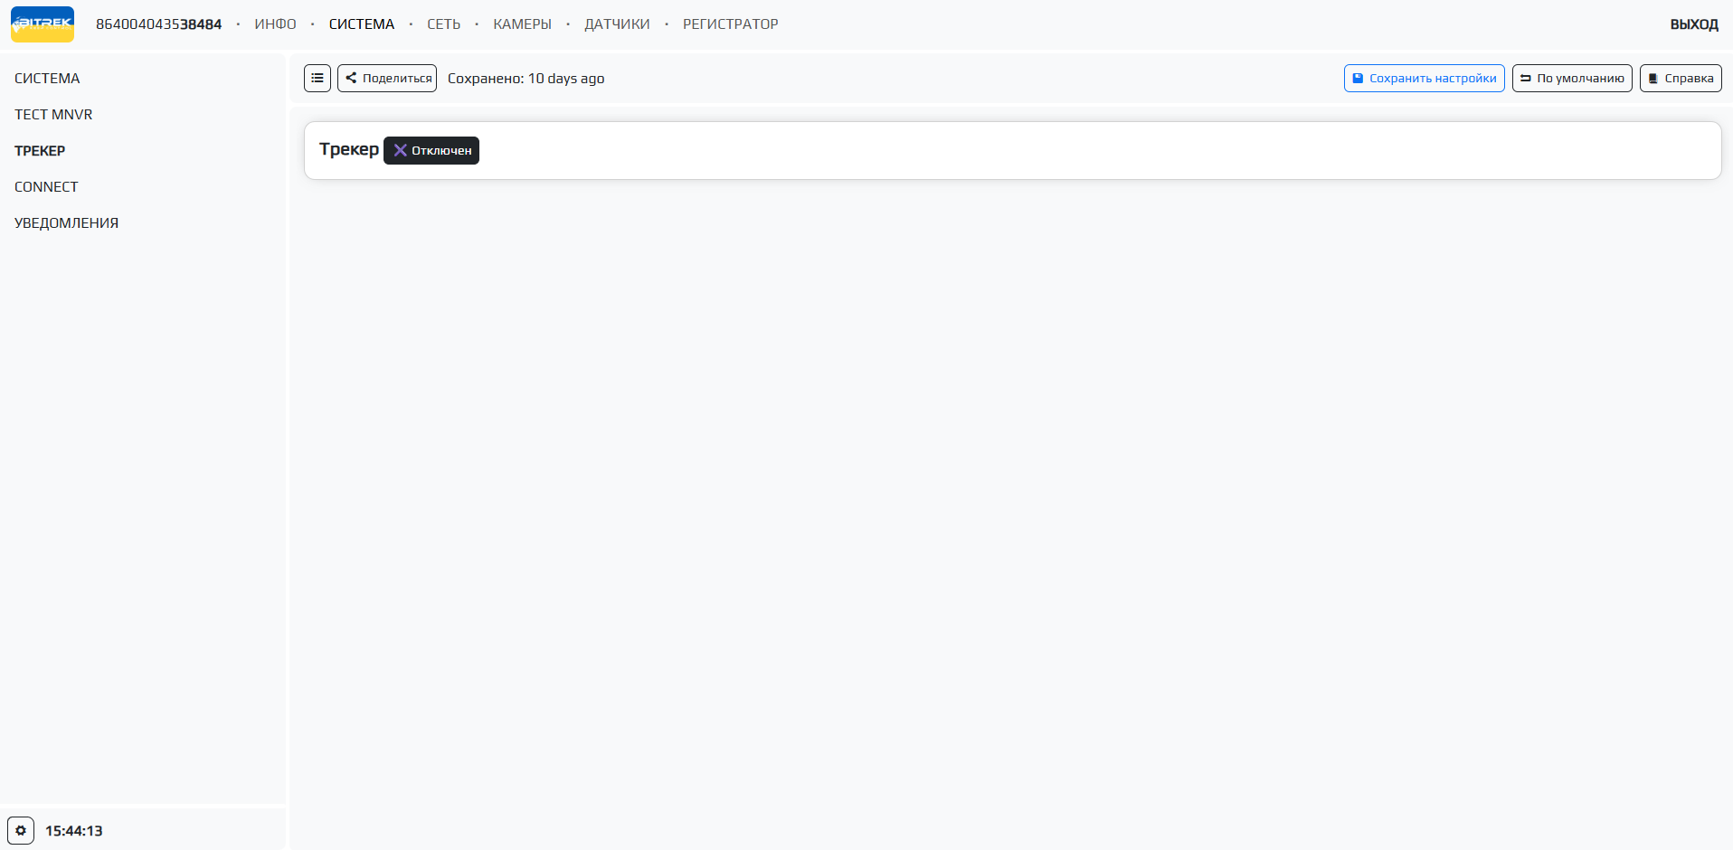
Task: Switch to the ДАТЧИКИ section
Action: click(x=617, y=24)
